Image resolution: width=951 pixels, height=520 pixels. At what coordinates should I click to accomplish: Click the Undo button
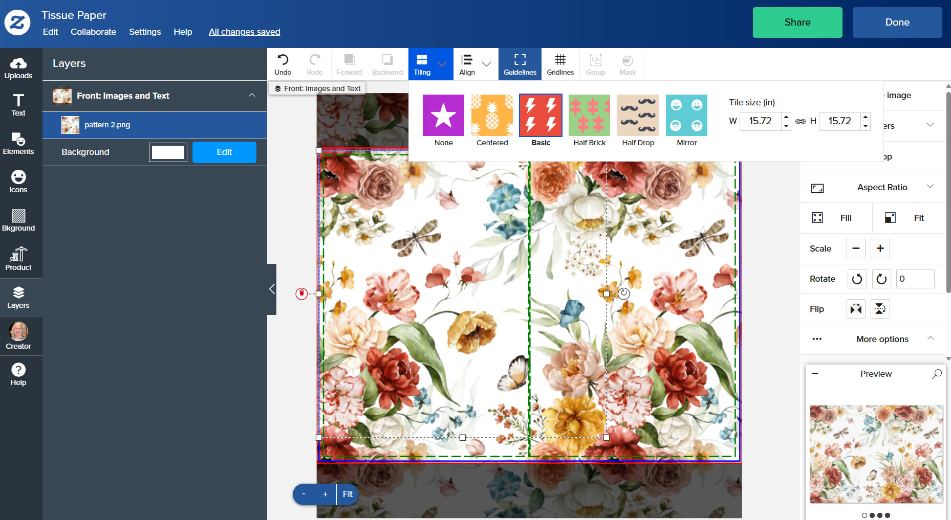click(283, 64)
